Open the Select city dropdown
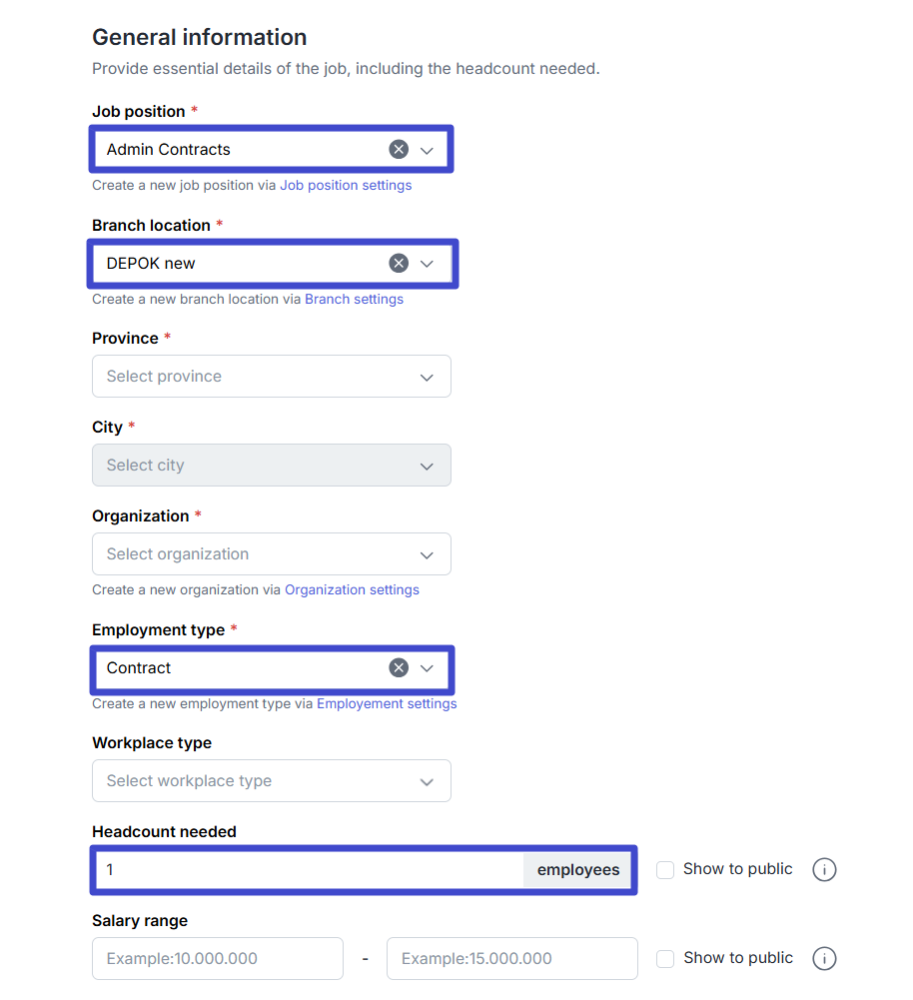 [271, 466]
